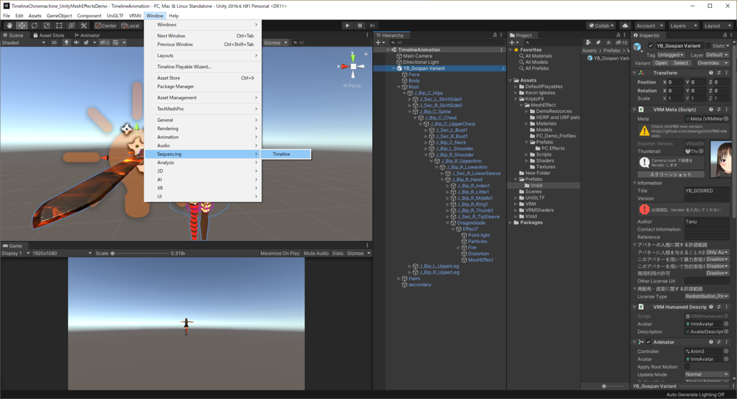Select the Hand tool in toolbar

(9, 26)
